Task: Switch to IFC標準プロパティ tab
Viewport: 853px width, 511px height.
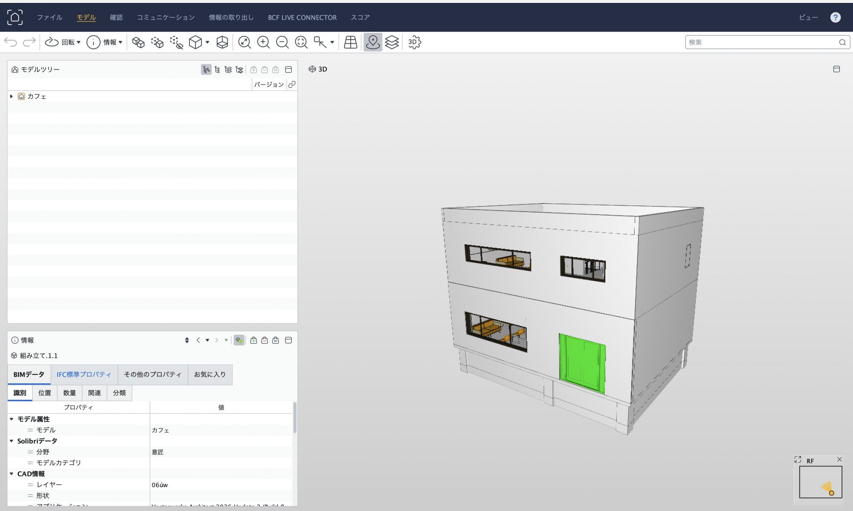Action: coord(84,374)
